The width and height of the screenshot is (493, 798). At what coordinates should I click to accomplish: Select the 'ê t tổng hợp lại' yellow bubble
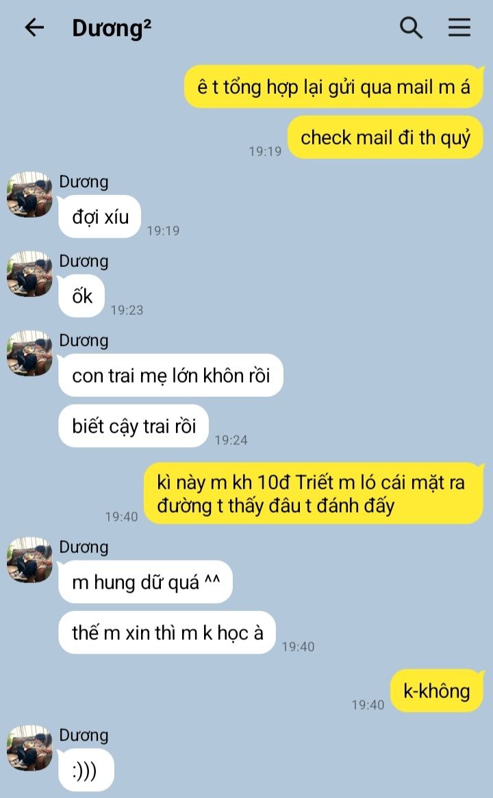pos(333,87)
